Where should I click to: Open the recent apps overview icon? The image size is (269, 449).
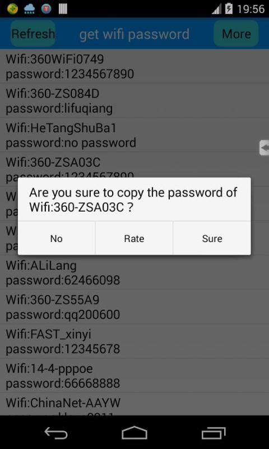coord(214,433)
